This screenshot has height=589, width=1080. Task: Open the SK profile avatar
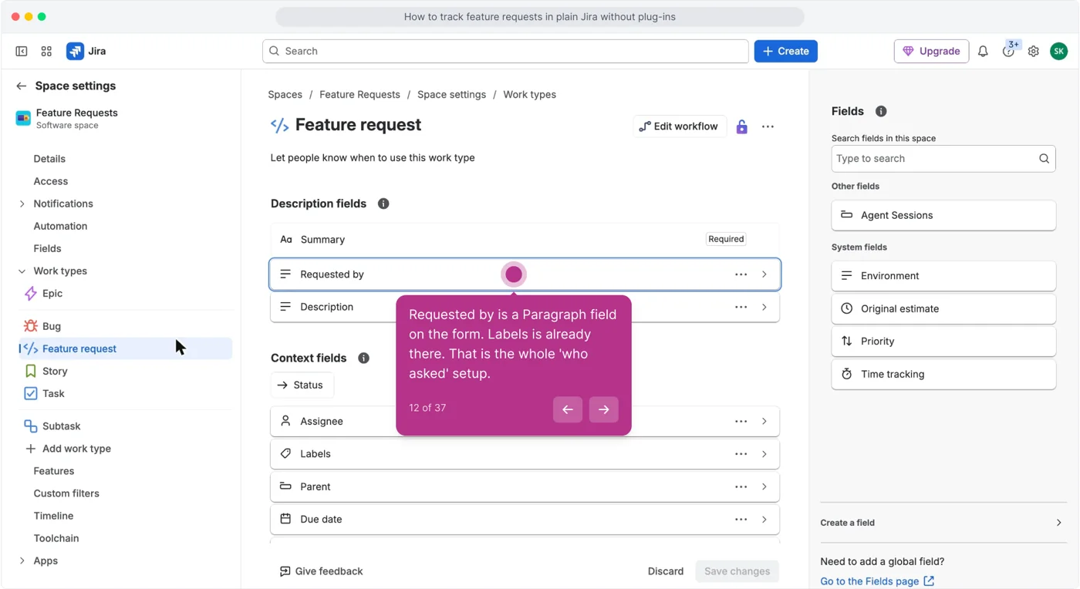[1059, 51]
